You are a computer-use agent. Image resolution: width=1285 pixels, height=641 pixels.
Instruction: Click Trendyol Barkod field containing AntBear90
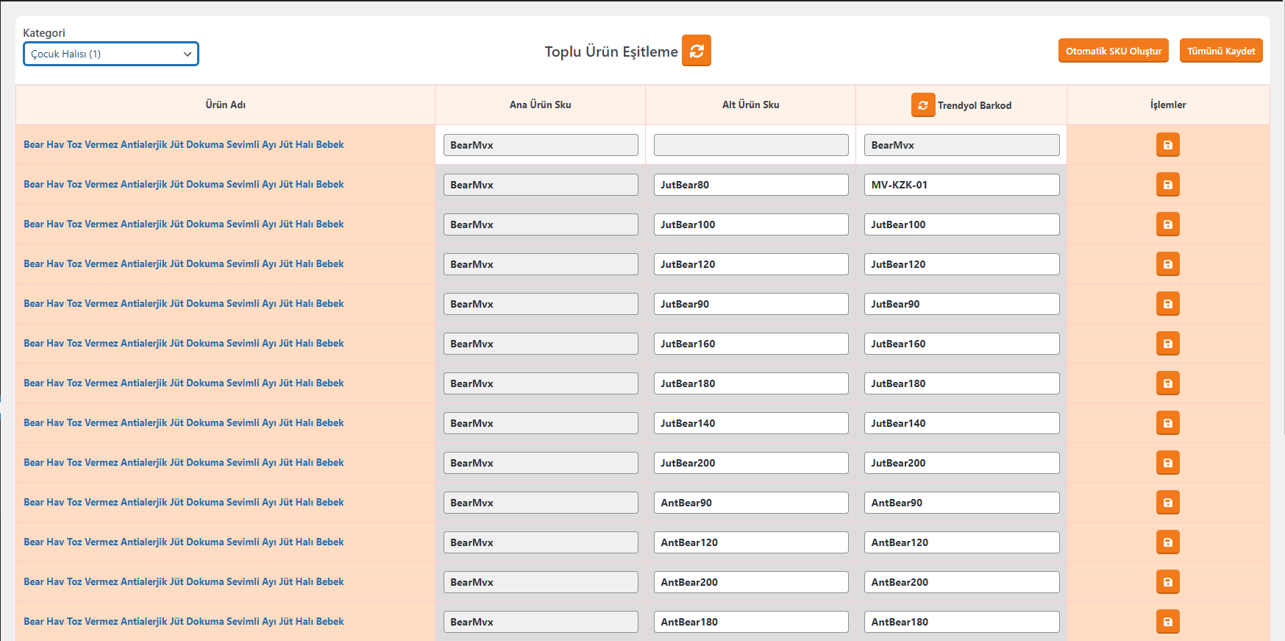click(x=961, y=503)
